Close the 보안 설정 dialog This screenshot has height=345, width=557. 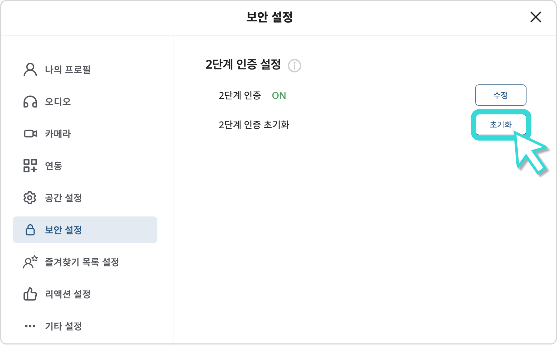pyautogui.click(x=536, y=17)
